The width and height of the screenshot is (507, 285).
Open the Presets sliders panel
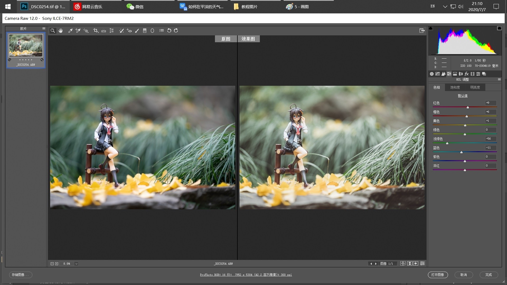coord(478,74)
